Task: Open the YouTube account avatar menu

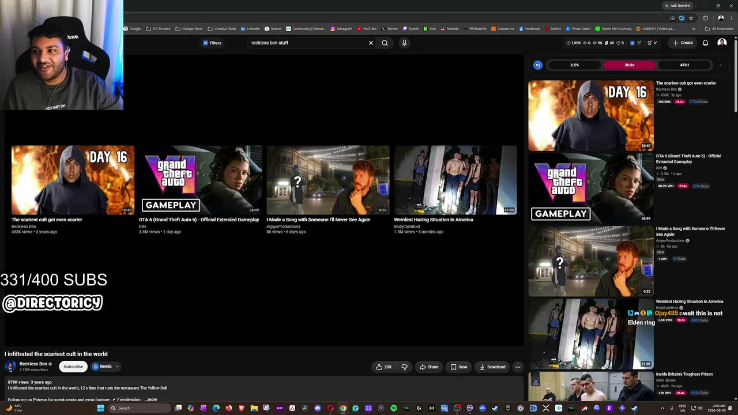Action: click(x=722, y=43)
